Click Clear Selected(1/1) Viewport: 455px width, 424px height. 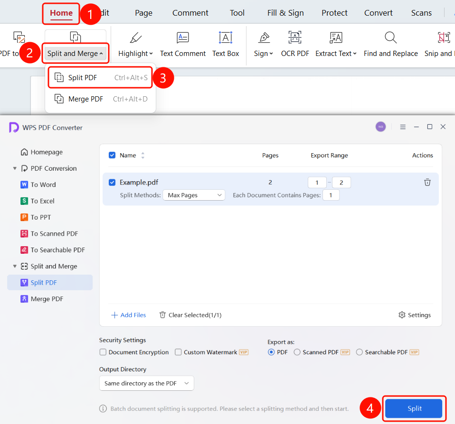pyautogui.click(x=190, y=315)
